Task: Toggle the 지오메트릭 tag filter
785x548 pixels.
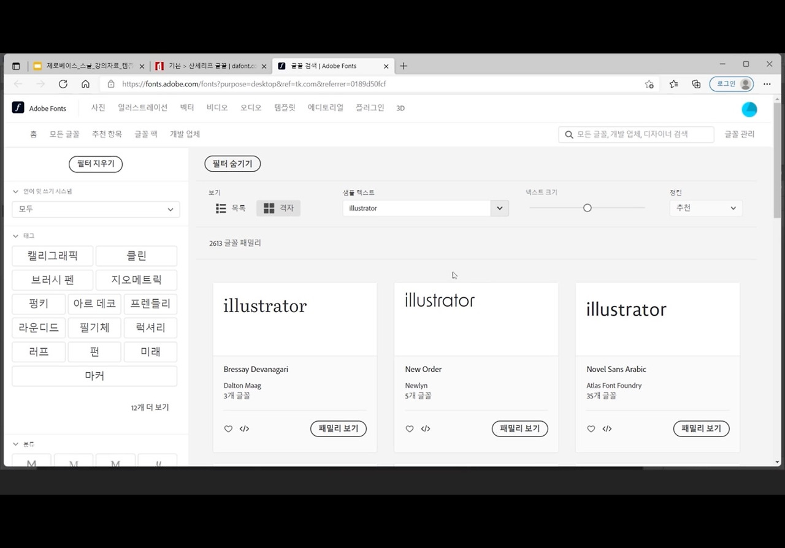Action: (x=136, y=280)
